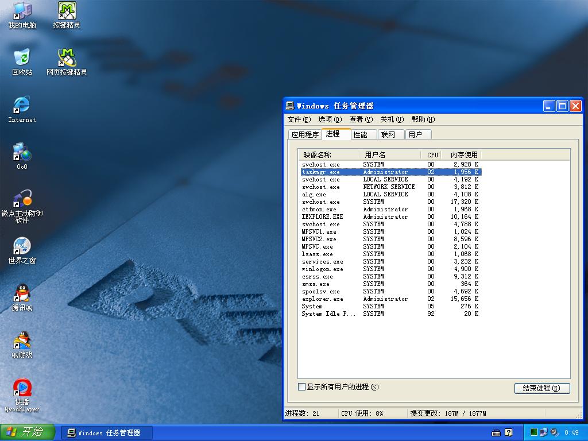Open the 腾讯QQ desktop icon
The image size is (588, 441).
pos(22,293)
